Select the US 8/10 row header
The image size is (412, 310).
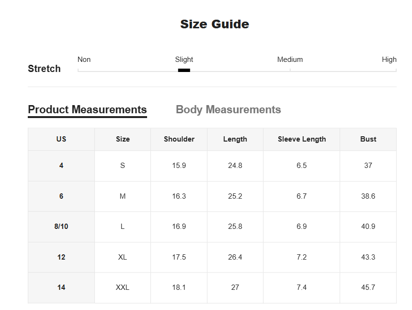click(x=61, y=227)
